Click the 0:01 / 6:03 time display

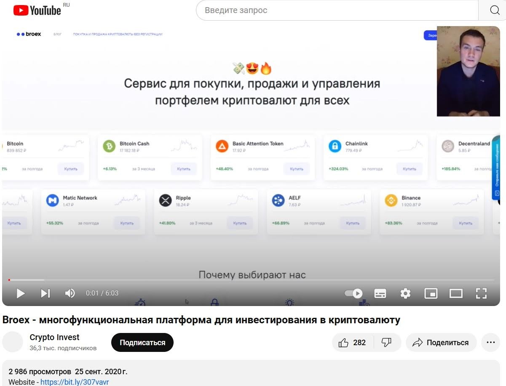click(x=102, y=293)
